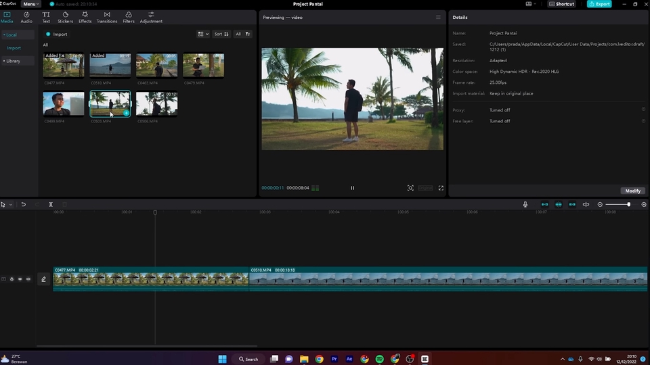Select the C0463.MP4 media thumbnail

(156, 65)
